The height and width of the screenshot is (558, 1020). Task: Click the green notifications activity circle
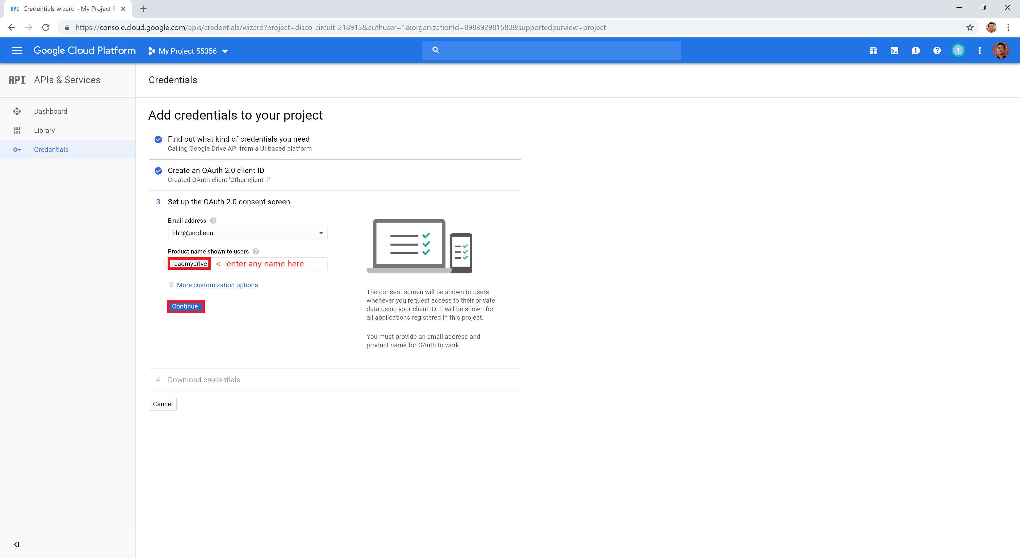coord(958,50)
